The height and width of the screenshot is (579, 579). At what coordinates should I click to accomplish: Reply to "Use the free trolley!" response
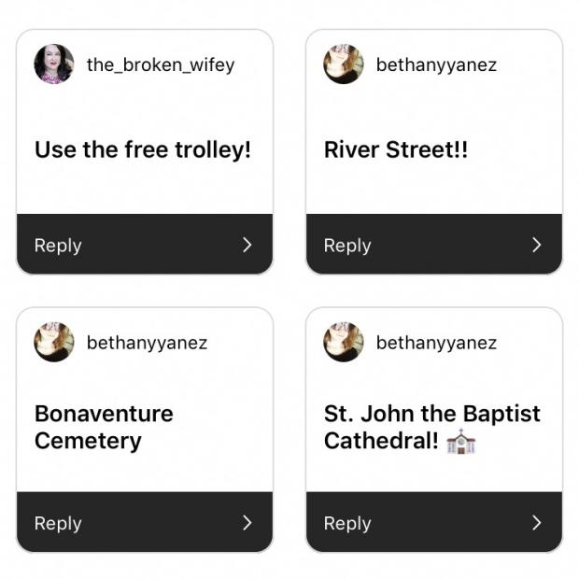pyautogui.click(x=145, y=244)
